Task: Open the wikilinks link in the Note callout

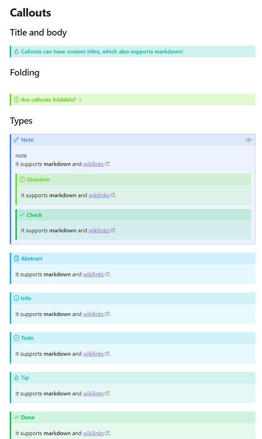Action: click(93, 163)
